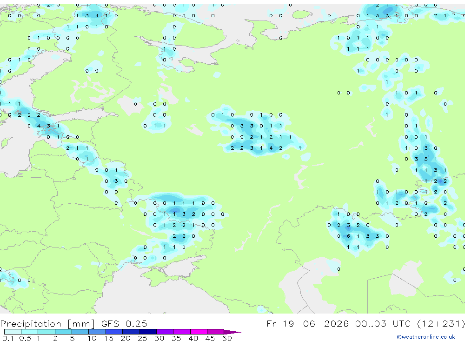Open the weatheronline.co.uk copyright link
The height and width of the screenshot is (341, 465).
pos(426,337)
